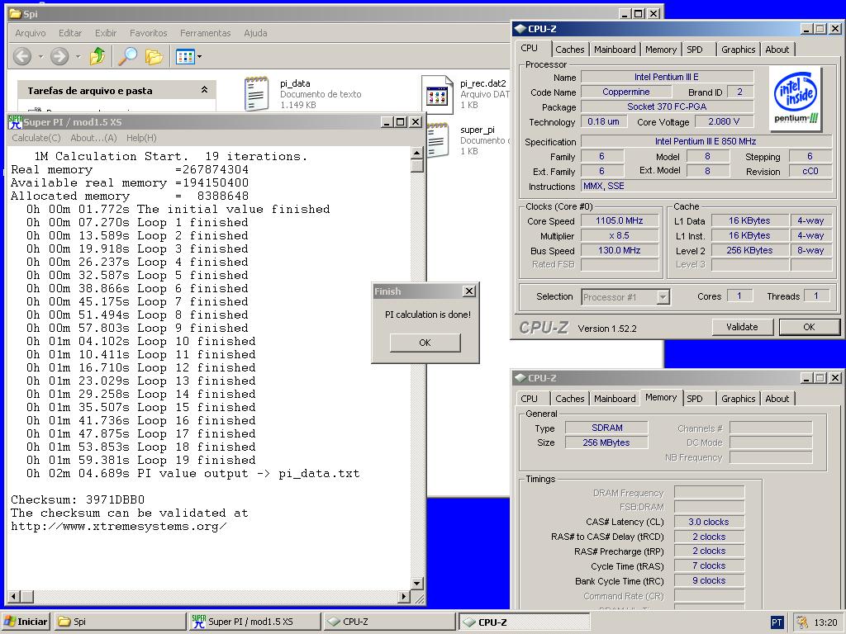
Task: Click the CAS# Latency 3.0 clocks value
Action: (x=708, y=522)
